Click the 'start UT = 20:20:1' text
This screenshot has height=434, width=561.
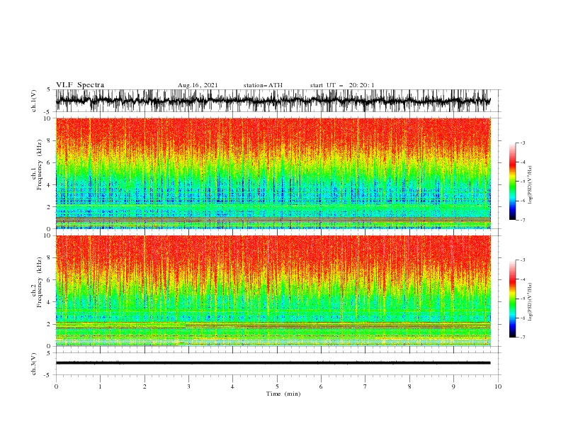342,85
